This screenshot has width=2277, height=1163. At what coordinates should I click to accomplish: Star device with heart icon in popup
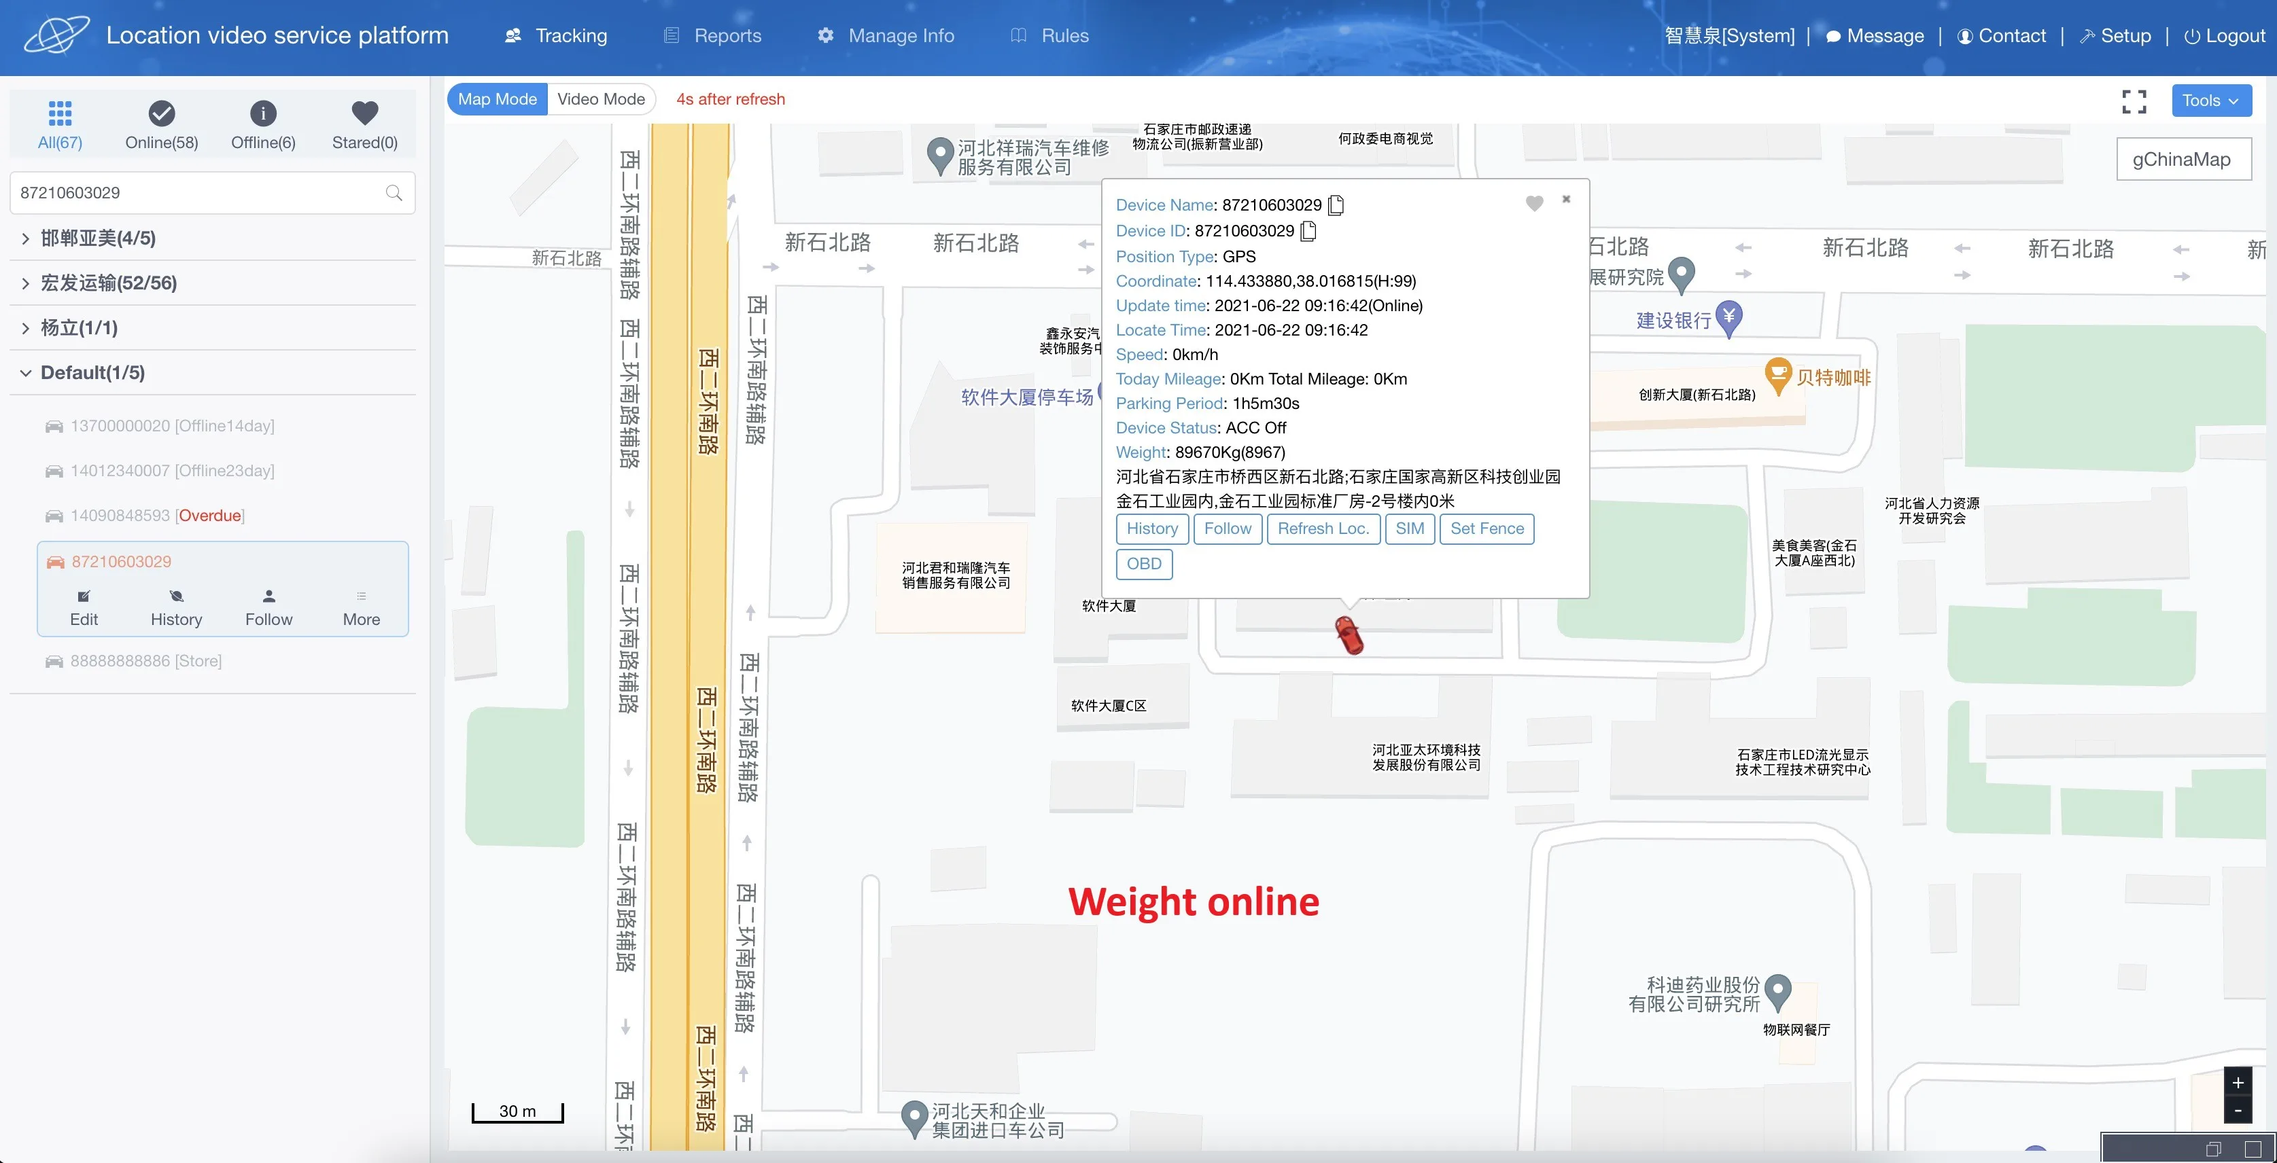(1535, 203)
